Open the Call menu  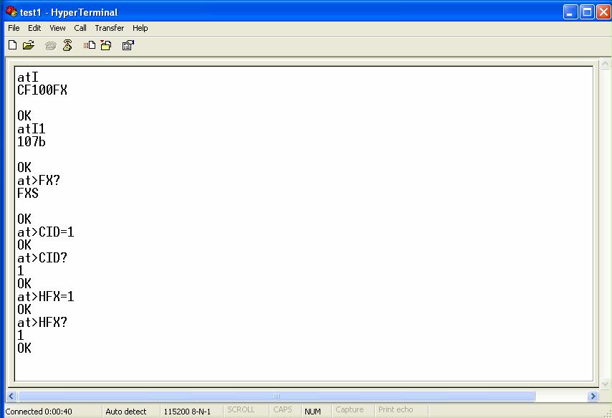(80, 28)
